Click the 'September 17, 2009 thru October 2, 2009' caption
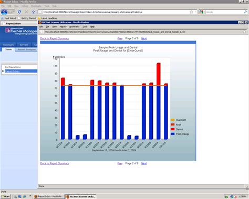The height and width of the screenshot is (199, 249). (114, 150)
